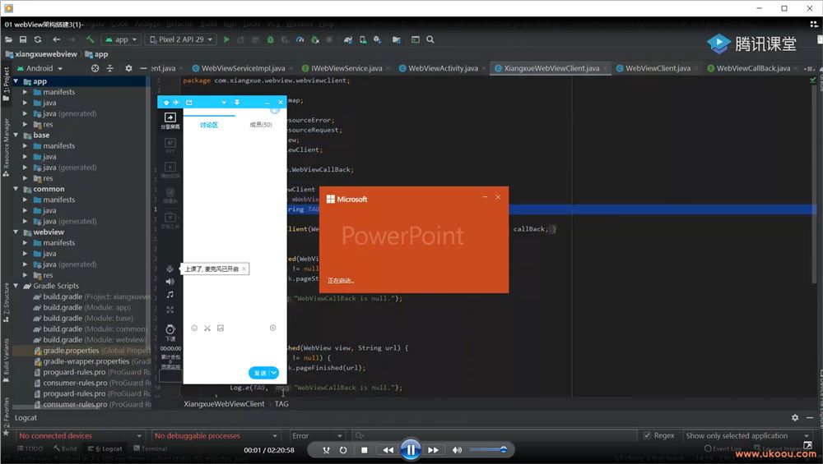This screenshot has width=823, height=464.
Task: Toggle the Regex checkbox in Logcat
Action: 648,436
